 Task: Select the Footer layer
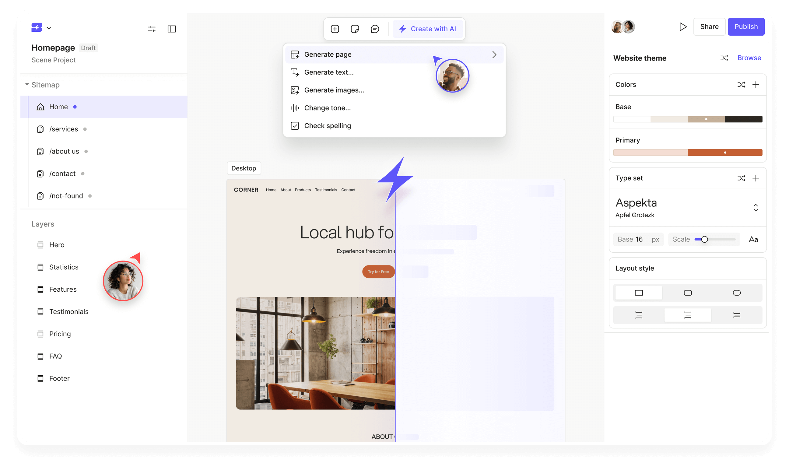pos(54,378)
